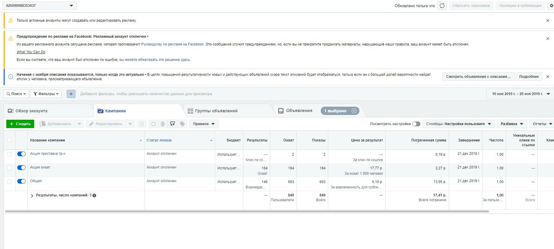Dismiss the blue descriptions info banner
Viewport: 554px width, 249px height.
548,77
